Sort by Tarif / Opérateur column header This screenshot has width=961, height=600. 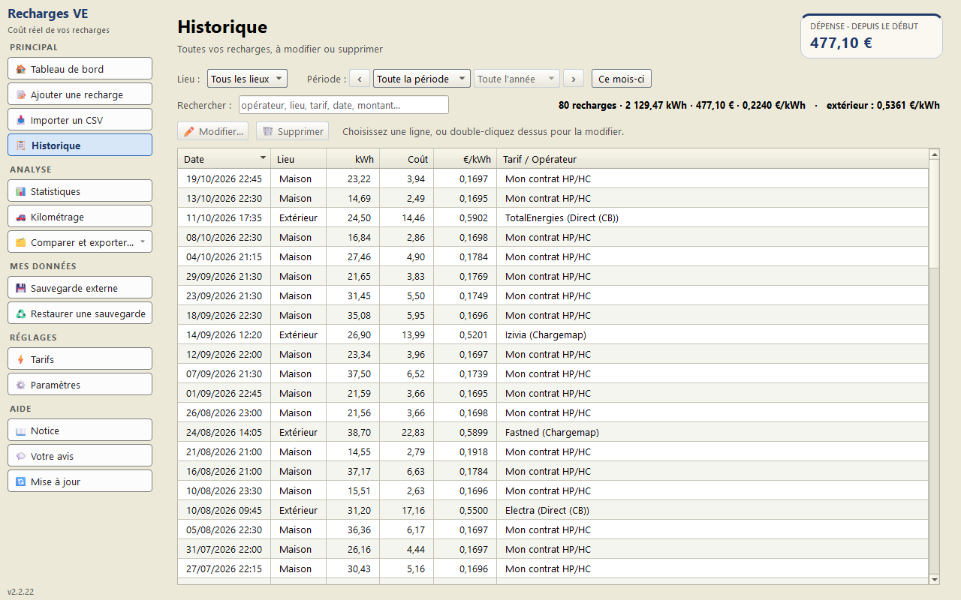(712, 158)
